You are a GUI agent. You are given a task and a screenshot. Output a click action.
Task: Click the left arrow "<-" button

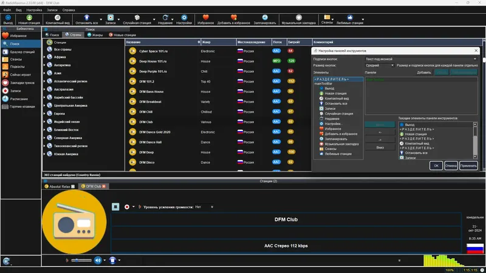click(380, 132)
